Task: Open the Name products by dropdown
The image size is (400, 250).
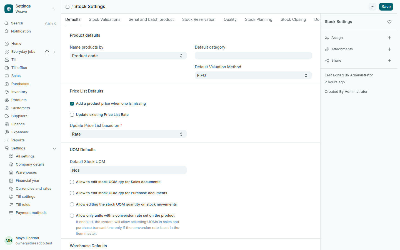Action: coord(128,56)
